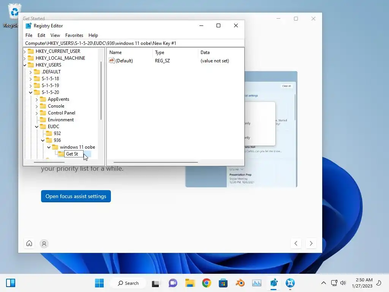The width and height of the screenshot is (389, 292).
Task: Select the (value not set) data cell
Action: click(x=215, y=60)
